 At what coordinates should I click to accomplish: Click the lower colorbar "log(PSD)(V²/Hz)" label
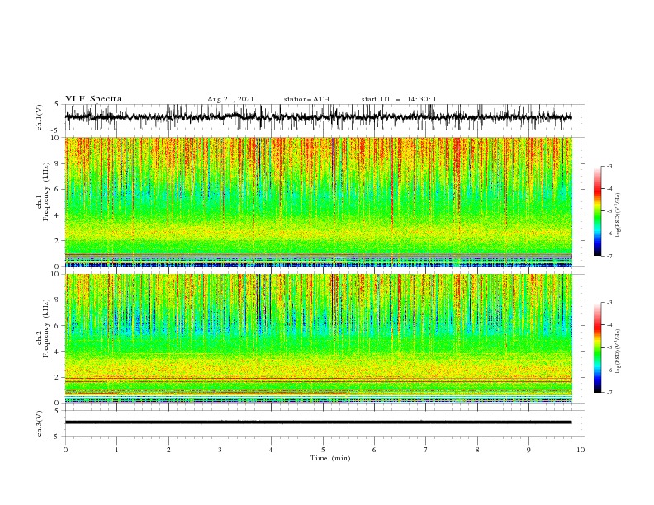click(618, 352)
